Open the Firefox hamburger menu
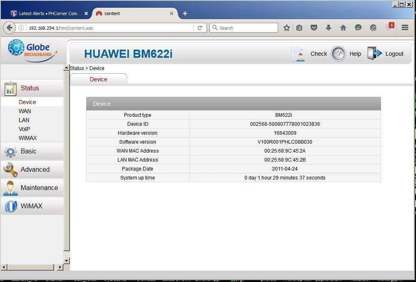Screen dimensions: 416x282 405,28
